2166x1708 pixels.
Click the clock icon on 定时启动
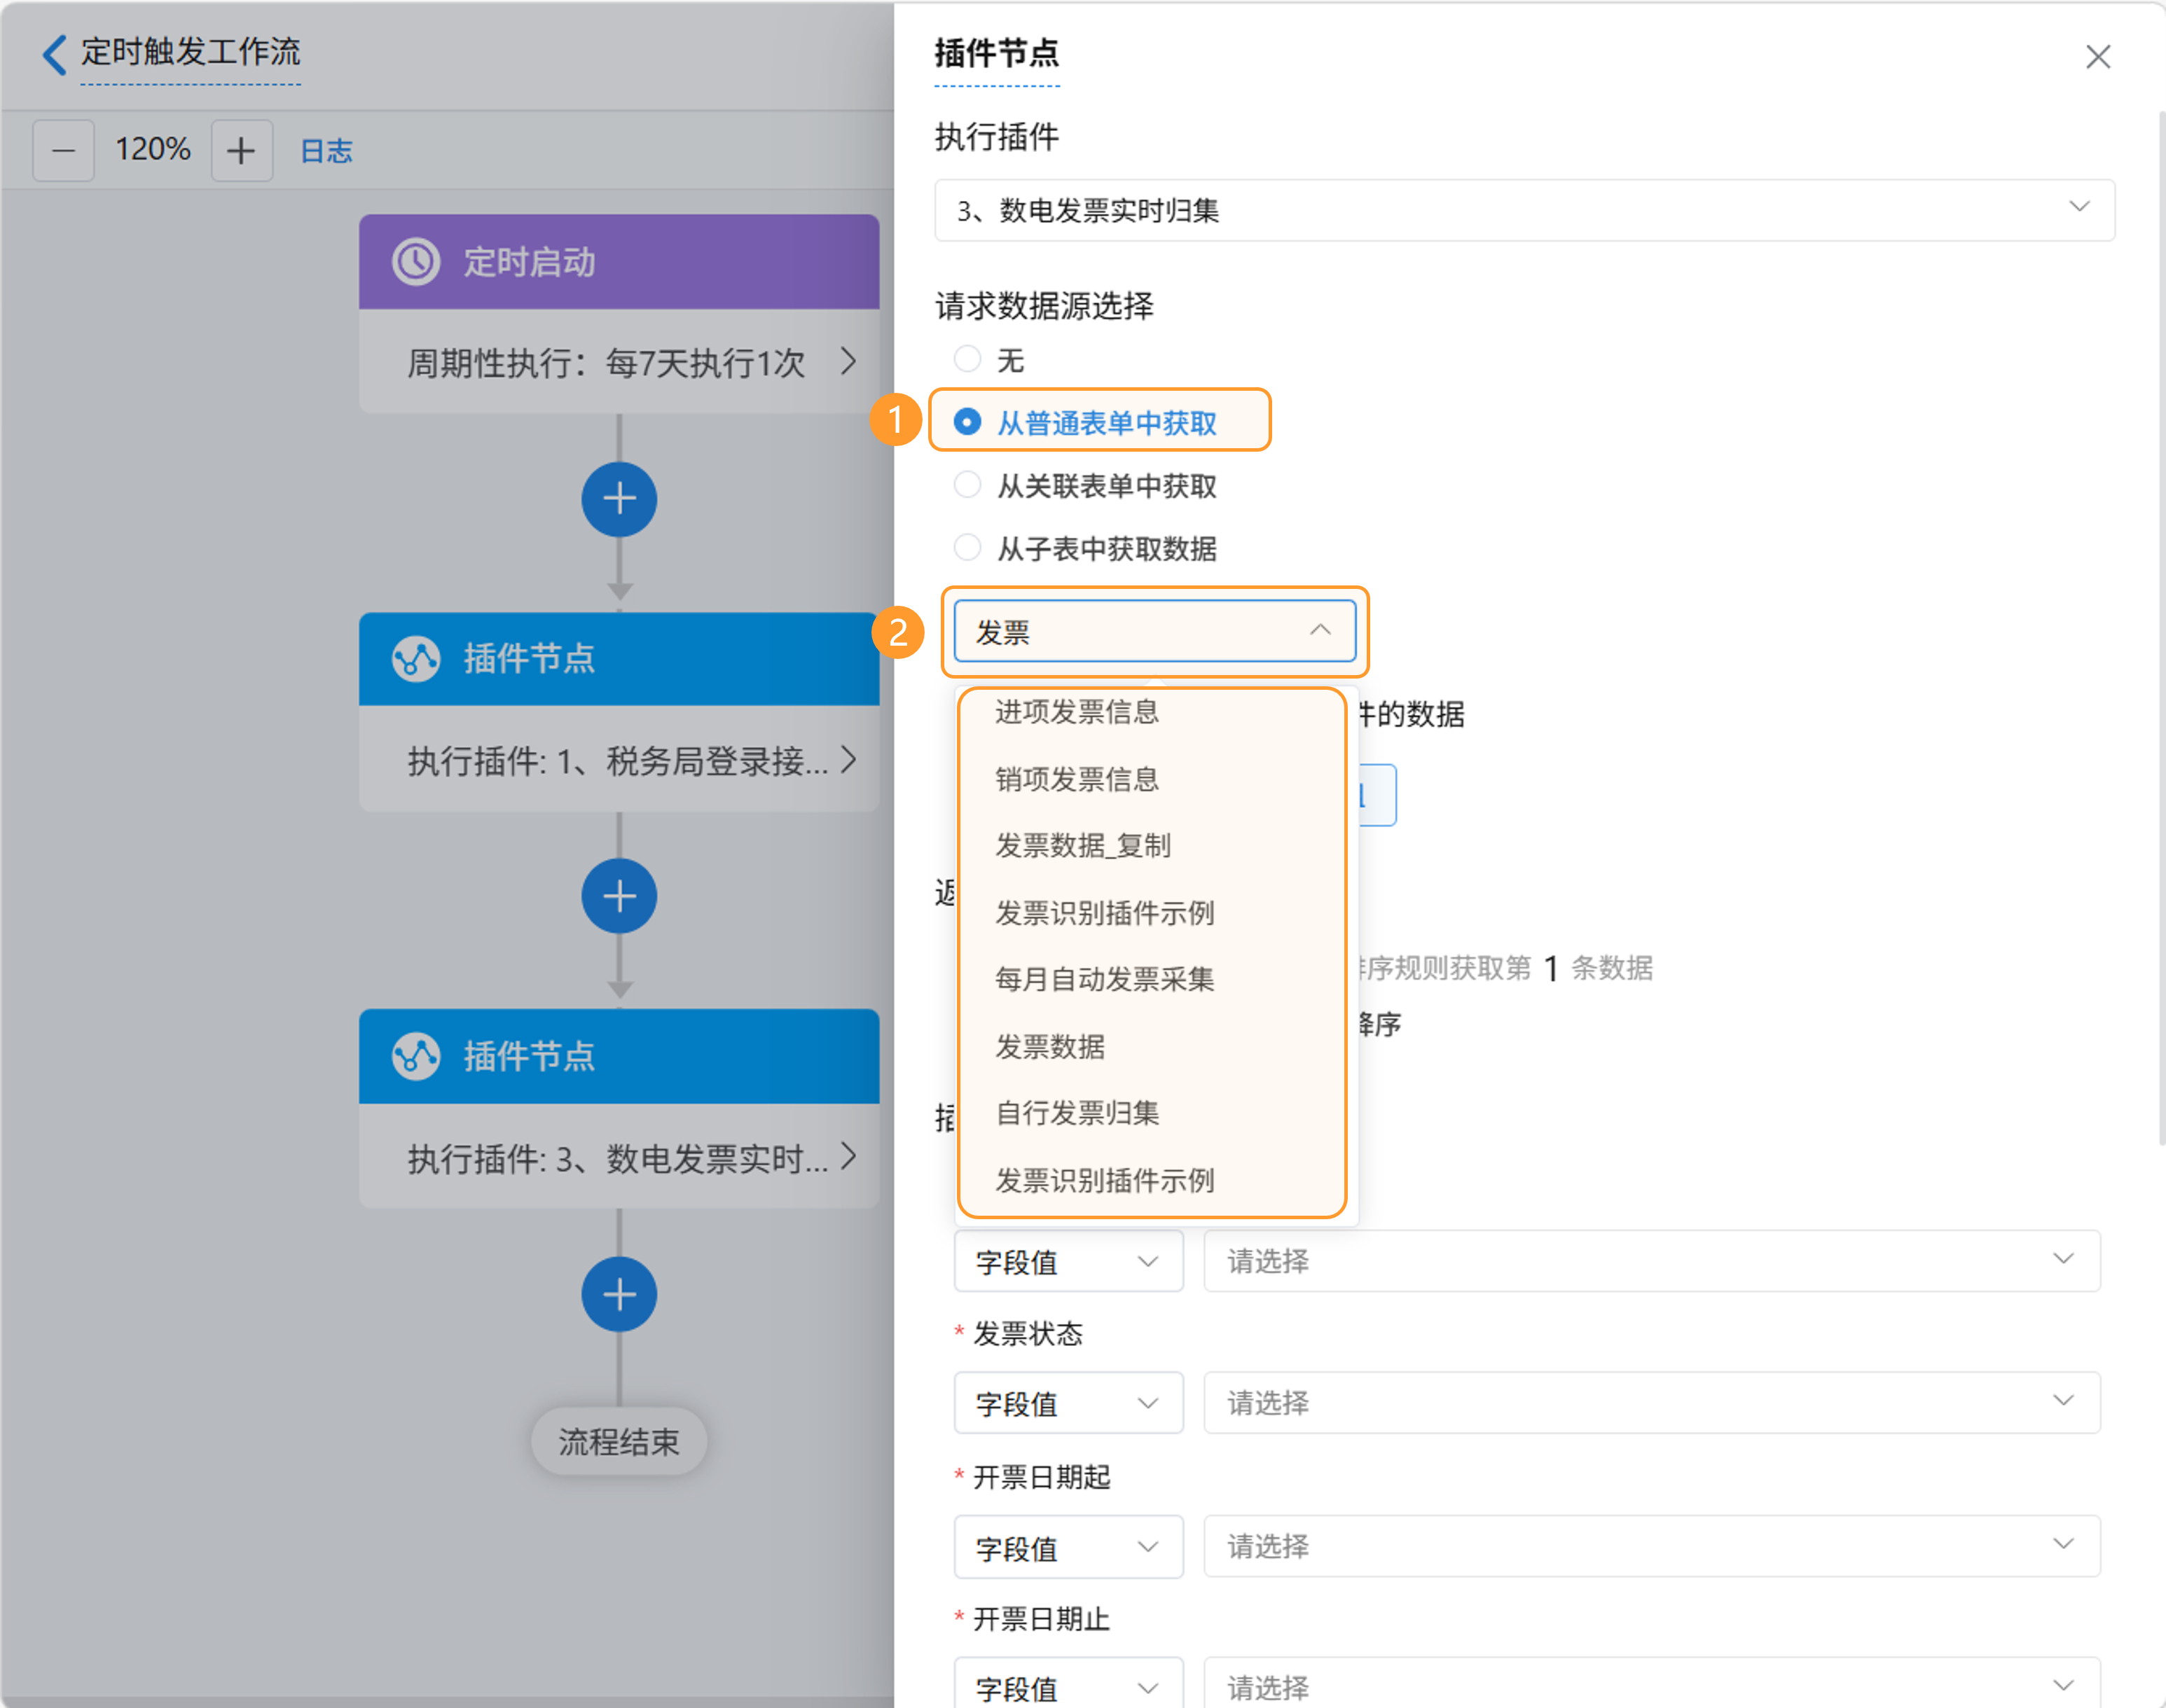point(415,262)
